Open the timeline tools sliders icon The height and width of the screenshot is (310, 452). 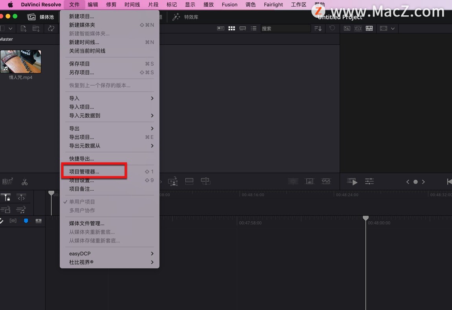click(369, 182)
